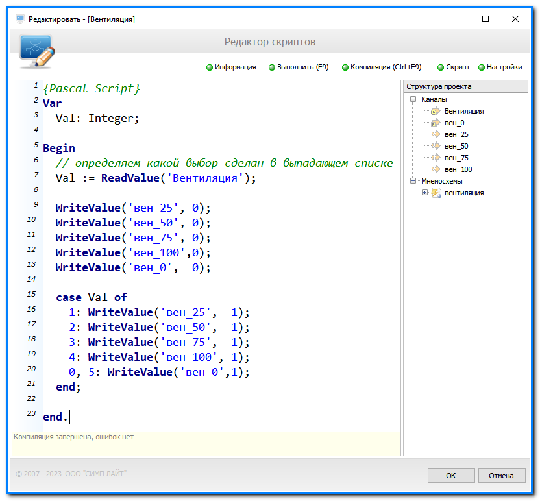Click case branch 1: WriteValue('вен_25', 1)
This screenshot has height=501, width=540.
point(159,313)
